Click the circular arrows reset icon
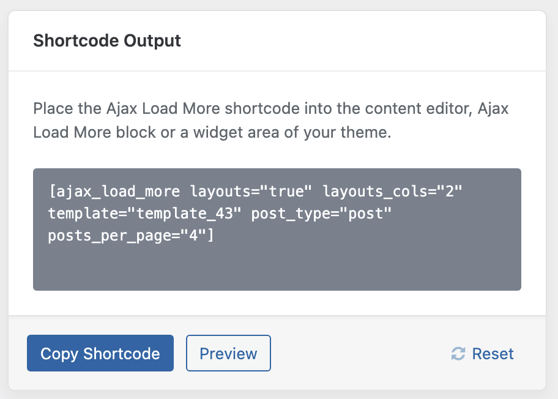The width and height of the screenshot is (558, 399). (x=458, y=354)
